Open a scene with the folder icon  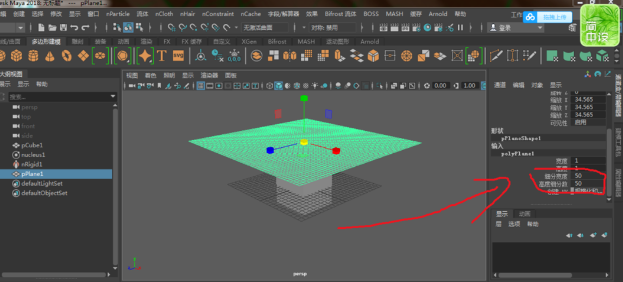52,28
